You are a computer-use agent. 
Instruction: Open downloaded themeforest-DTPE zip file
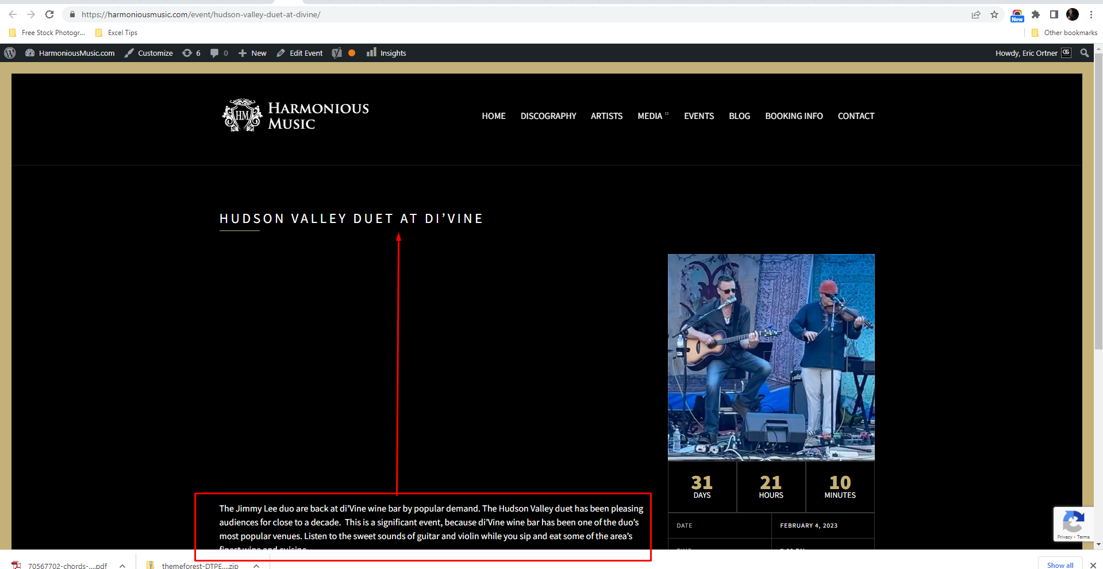click(x=193, y=566)
